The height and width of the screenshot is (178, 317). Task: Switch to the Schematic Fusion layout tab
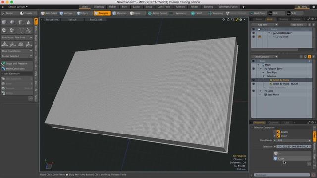click(x=228, y=7)
